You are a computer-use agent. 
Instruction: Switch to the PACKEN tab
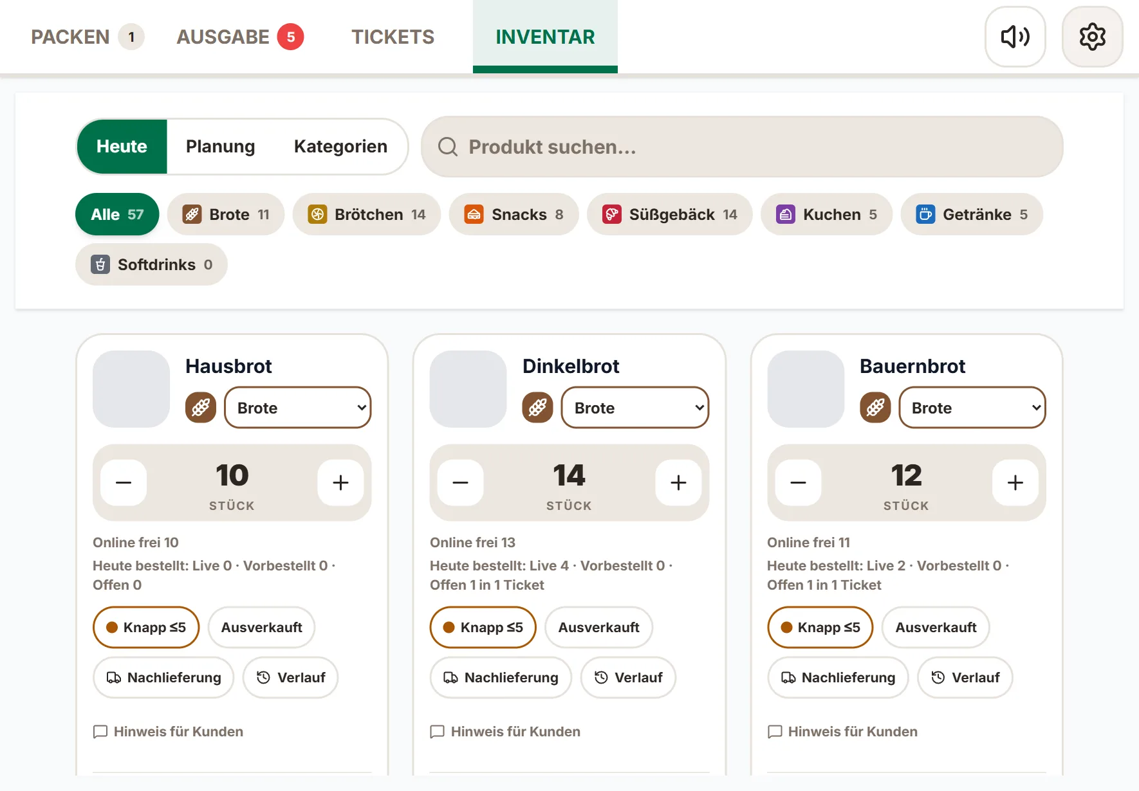88,37
